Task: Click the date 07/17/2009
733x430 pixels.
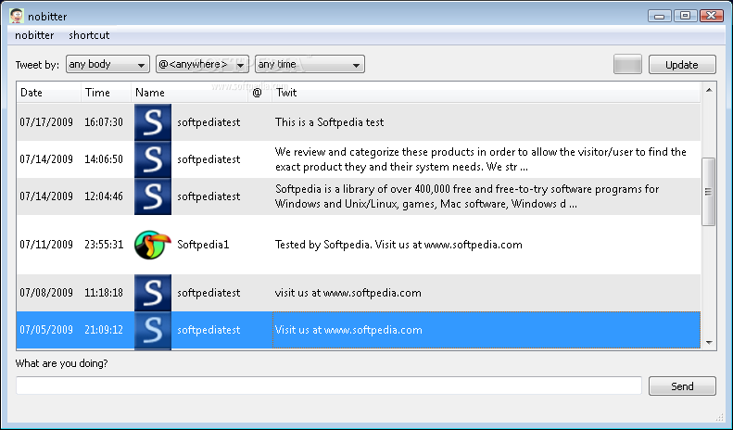Action: pyautogui.click(x=46, y=122)
